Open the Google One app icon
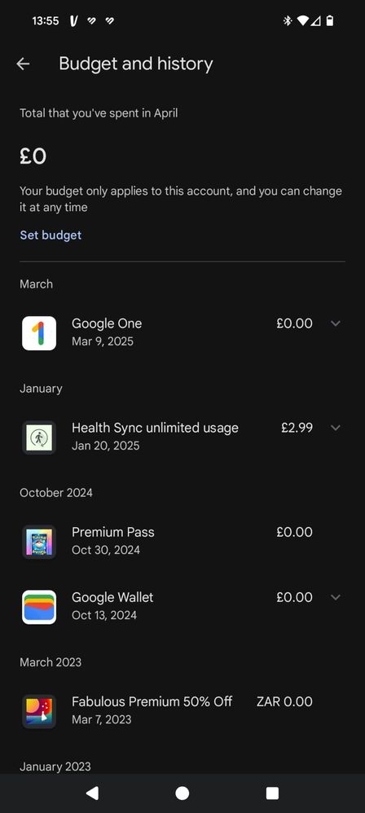Image resolution: width=365 pixels, height=813 pixels. (x=39, y=333)
